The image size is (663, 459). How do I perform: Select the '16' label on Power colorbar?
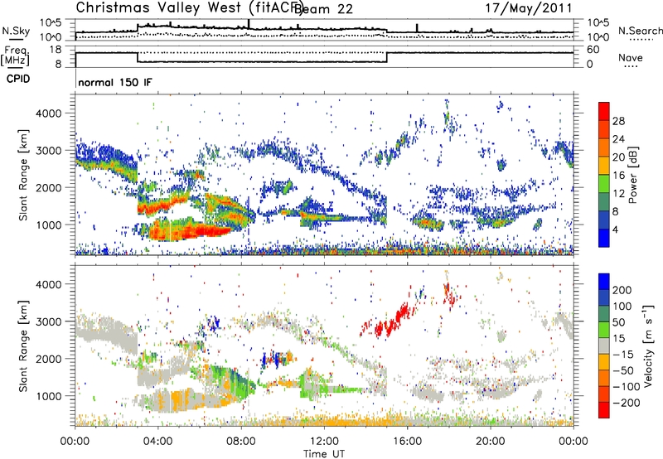[x=618, y=176]
